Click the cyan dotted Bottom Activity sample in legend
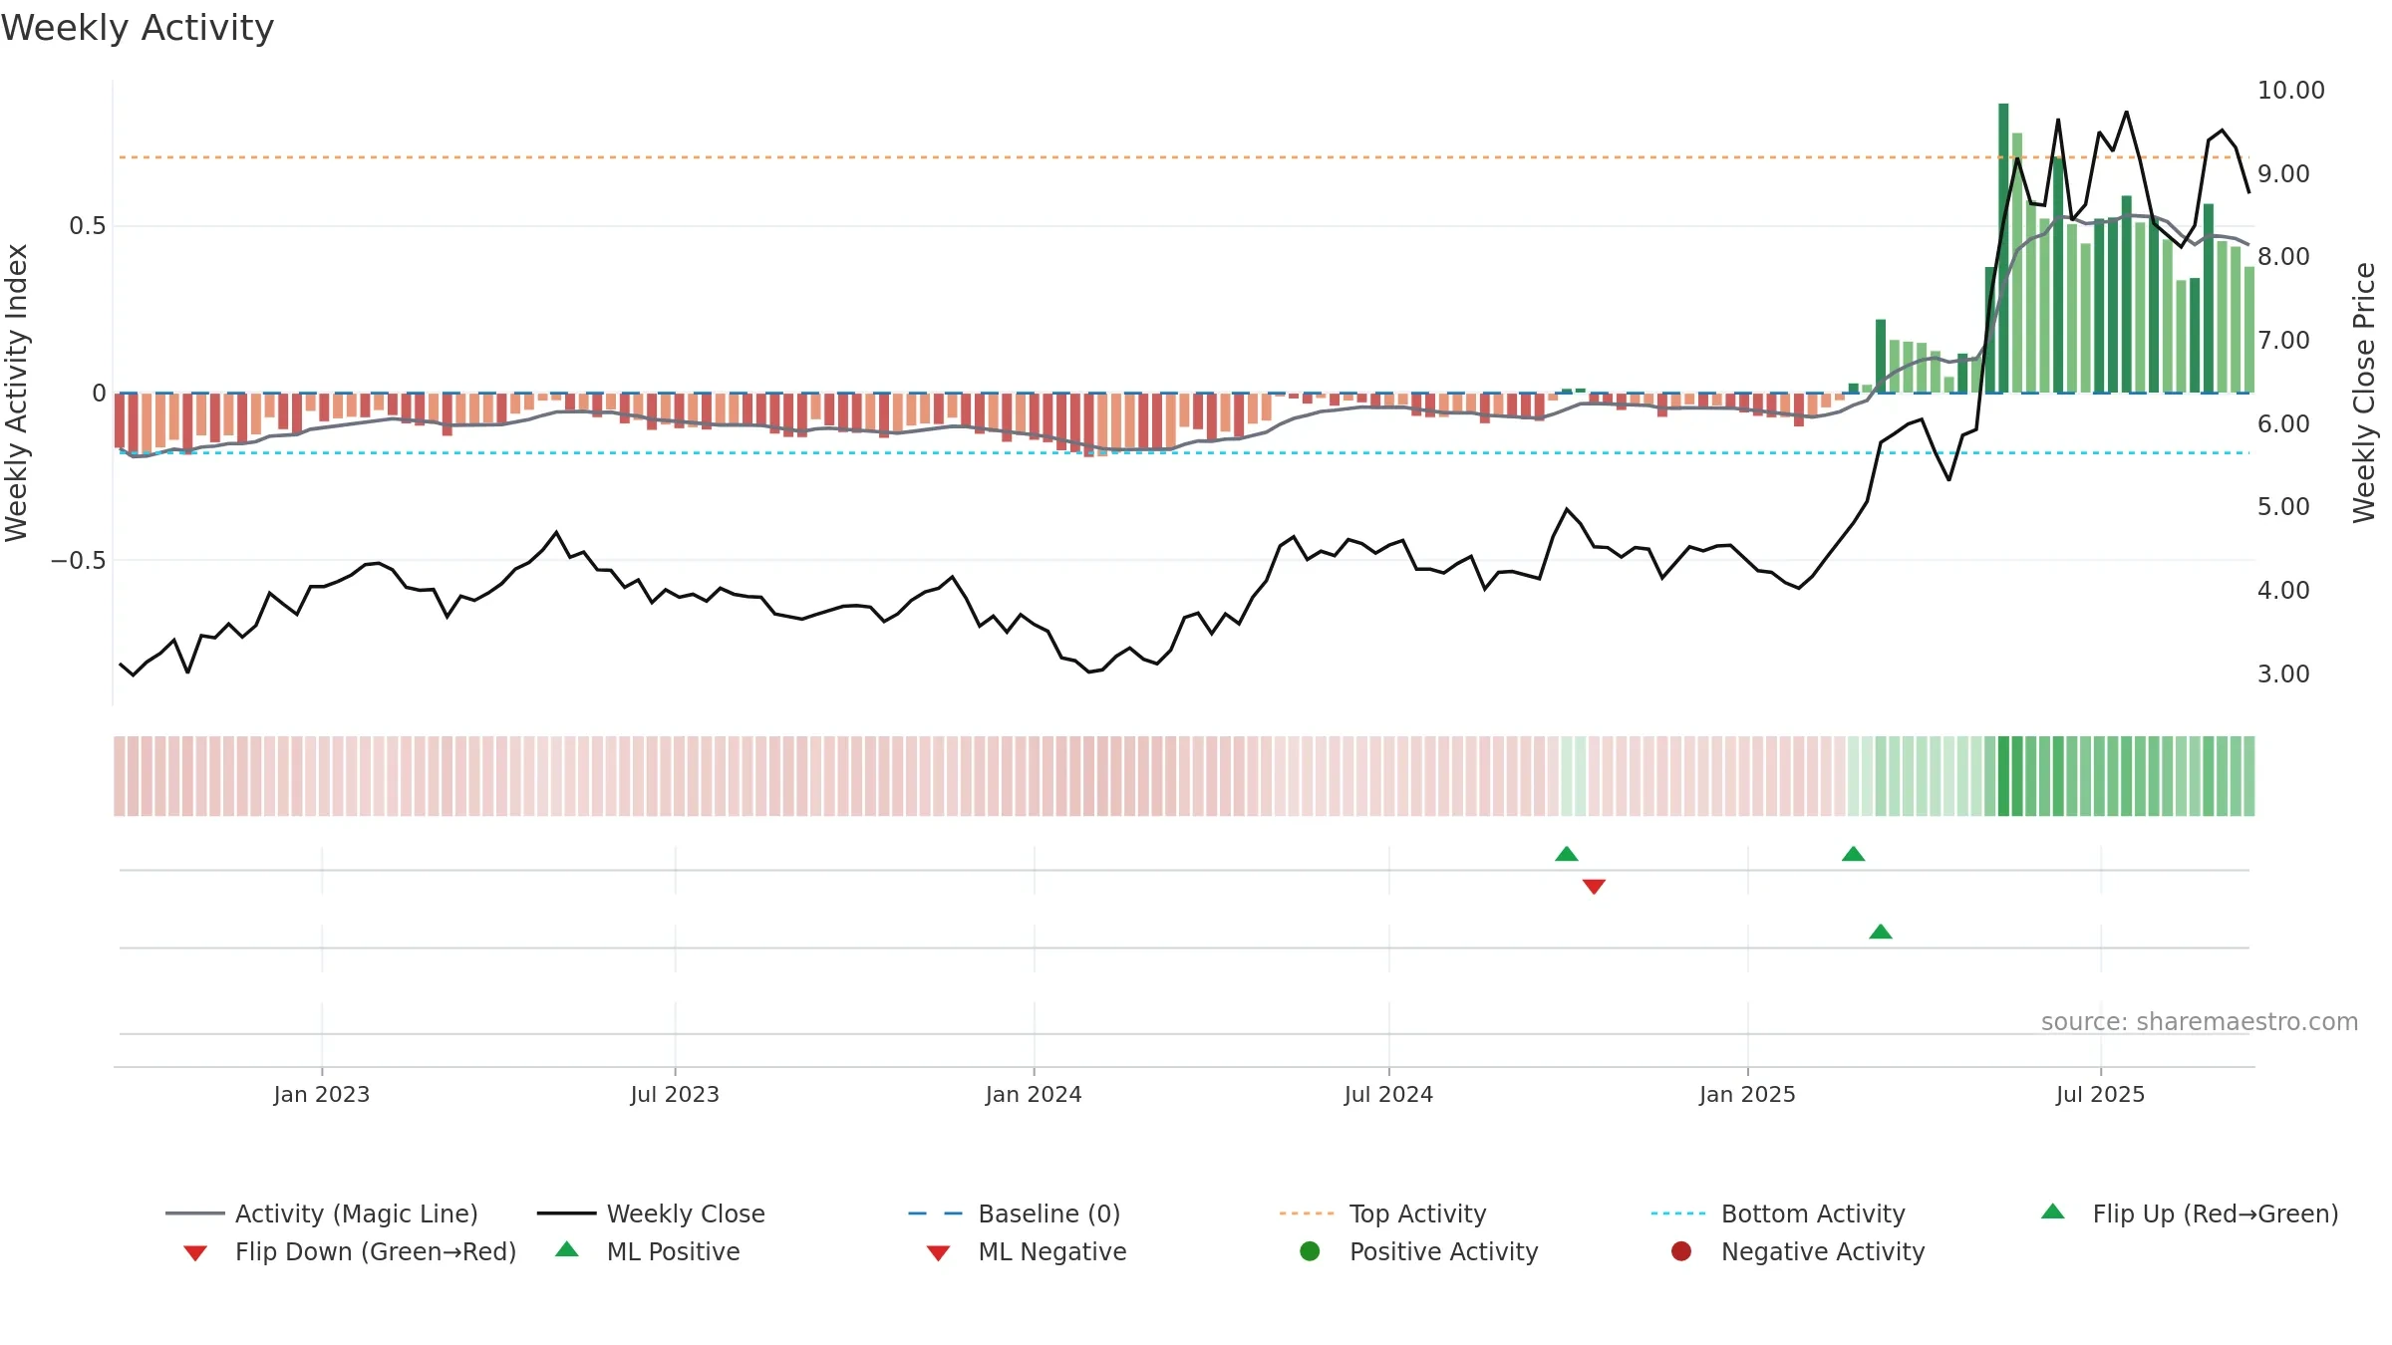Image resolution: width=2392 pixels, height=1345 pixels. (1678, 1213)
